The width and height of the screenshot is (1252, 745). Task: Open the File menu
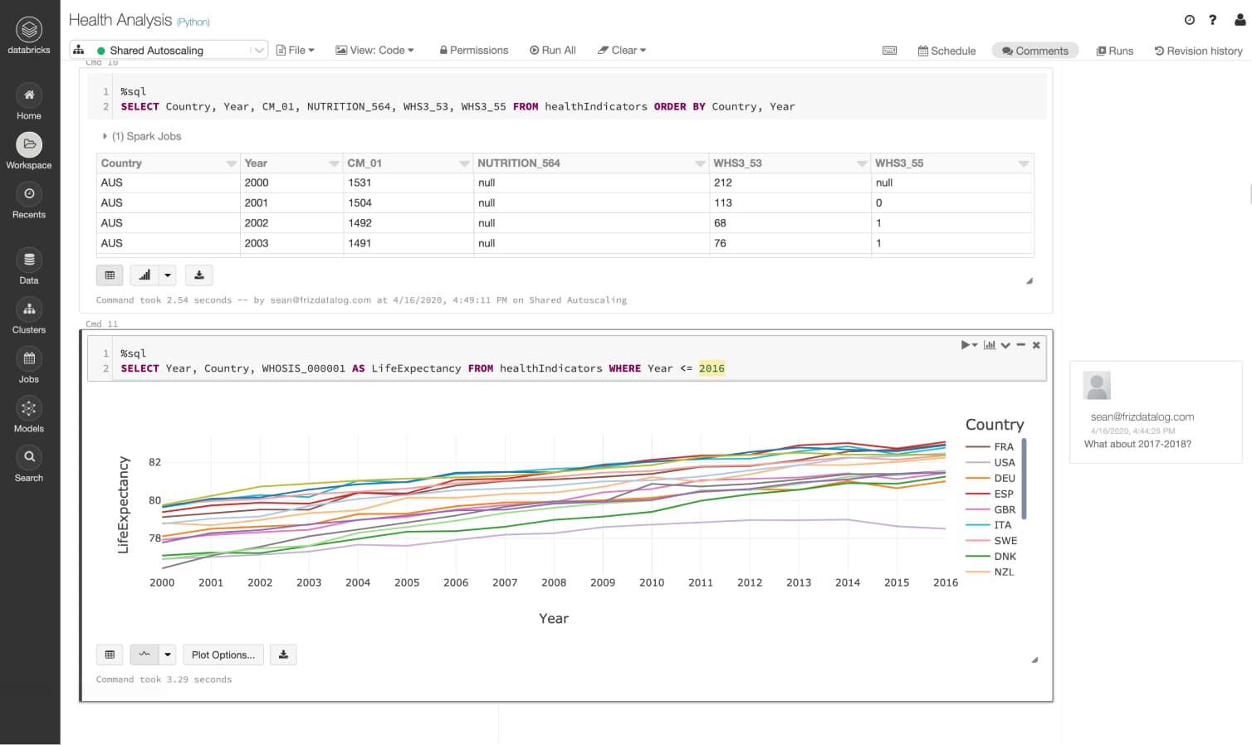click(296, 51)
